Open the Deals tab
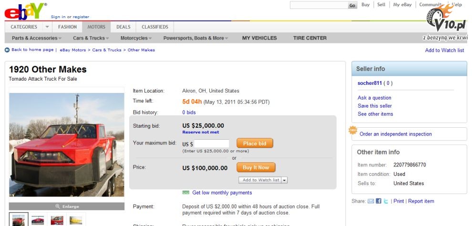 click(x=123, y=27)
